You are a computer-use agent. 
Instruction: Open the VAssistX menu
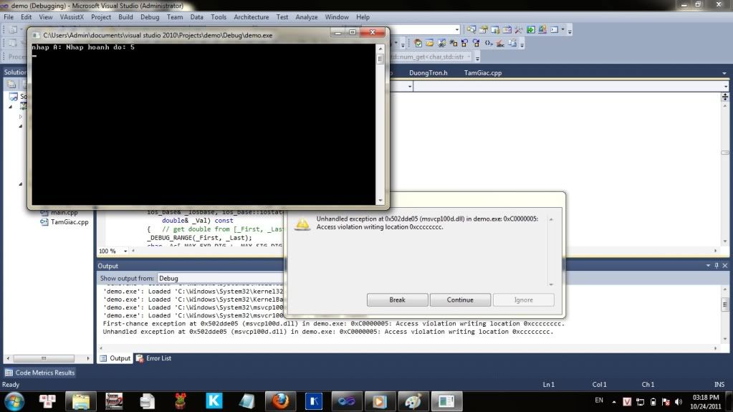(72, 16)
